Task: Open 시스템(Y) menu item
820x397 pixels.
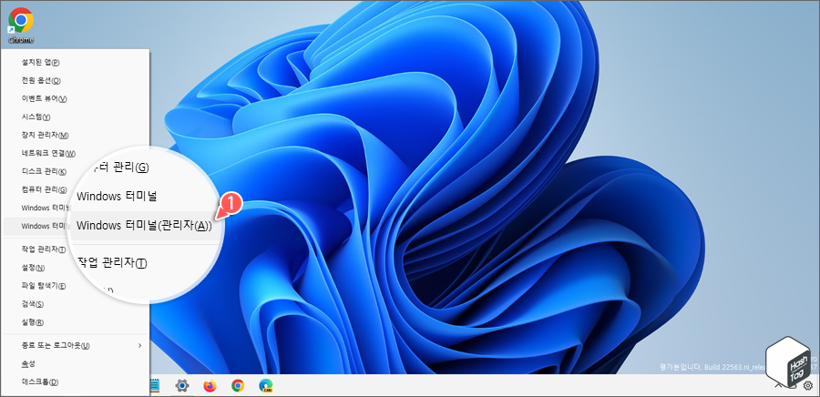Action: pos(76,117)
